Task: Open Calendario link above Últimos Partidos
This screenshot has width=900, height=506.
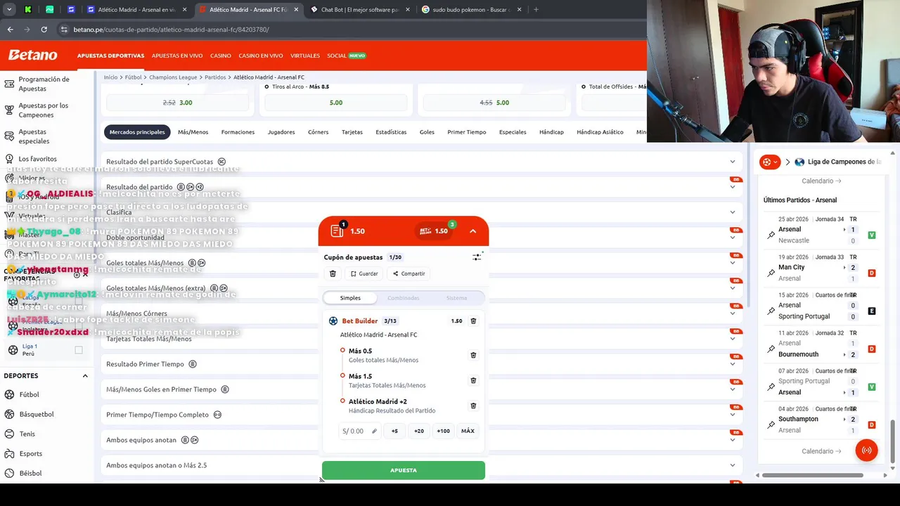Action: tap(822, 181)
